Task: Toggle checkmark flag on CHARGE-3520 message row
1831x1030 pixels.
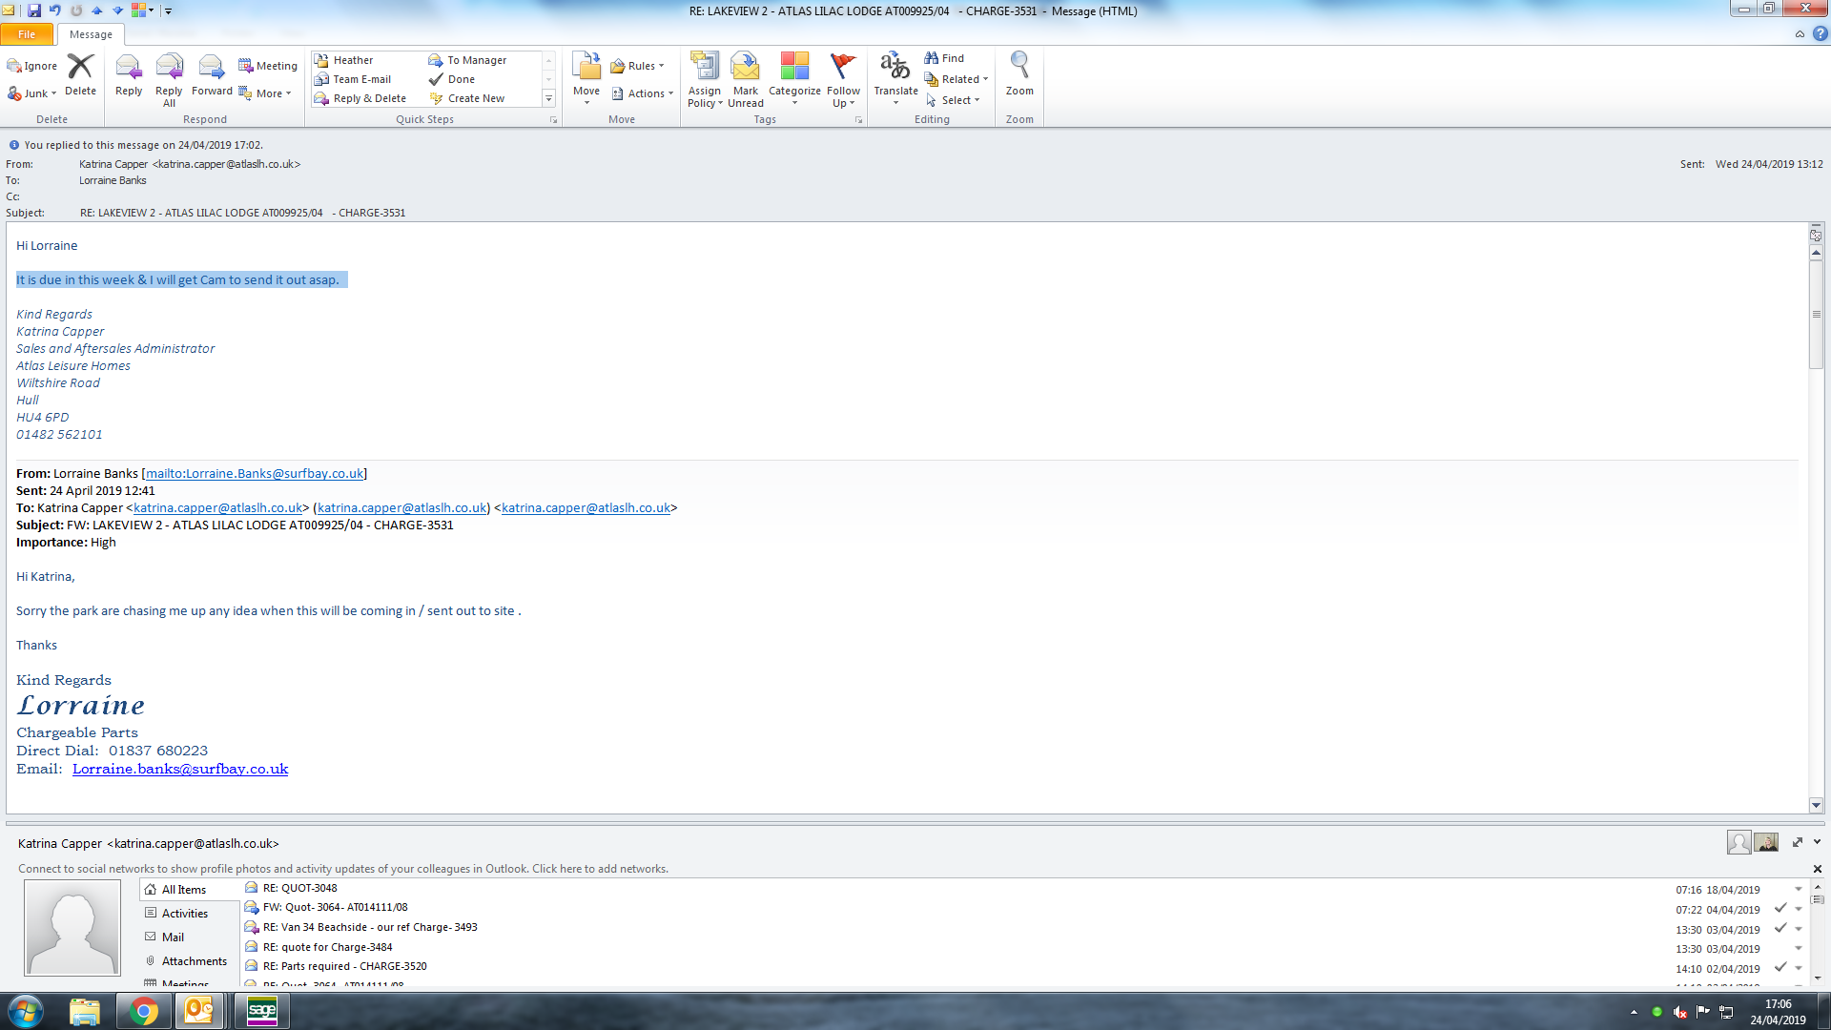Action: tap(1780, 968)
